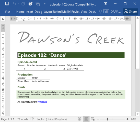Screen dimensions: 140x122
Task: Click the Dawson's Creek title image
Action: click(71, 38)
